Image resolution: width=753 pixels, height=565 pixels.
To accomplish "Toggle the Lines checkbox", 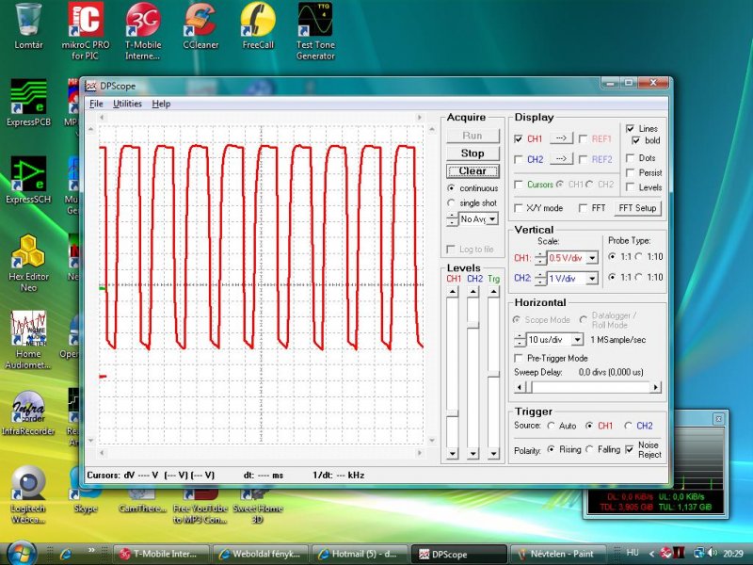I will 630,129.
